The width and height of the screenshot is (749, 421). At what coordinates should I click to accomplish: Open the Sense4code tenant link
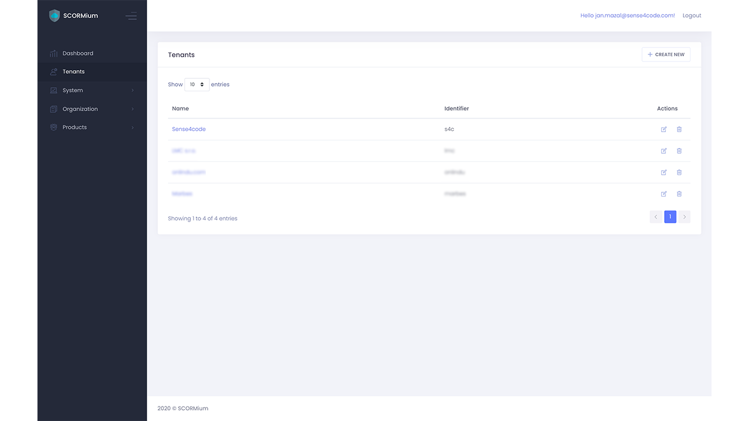(x=189, y=129)
